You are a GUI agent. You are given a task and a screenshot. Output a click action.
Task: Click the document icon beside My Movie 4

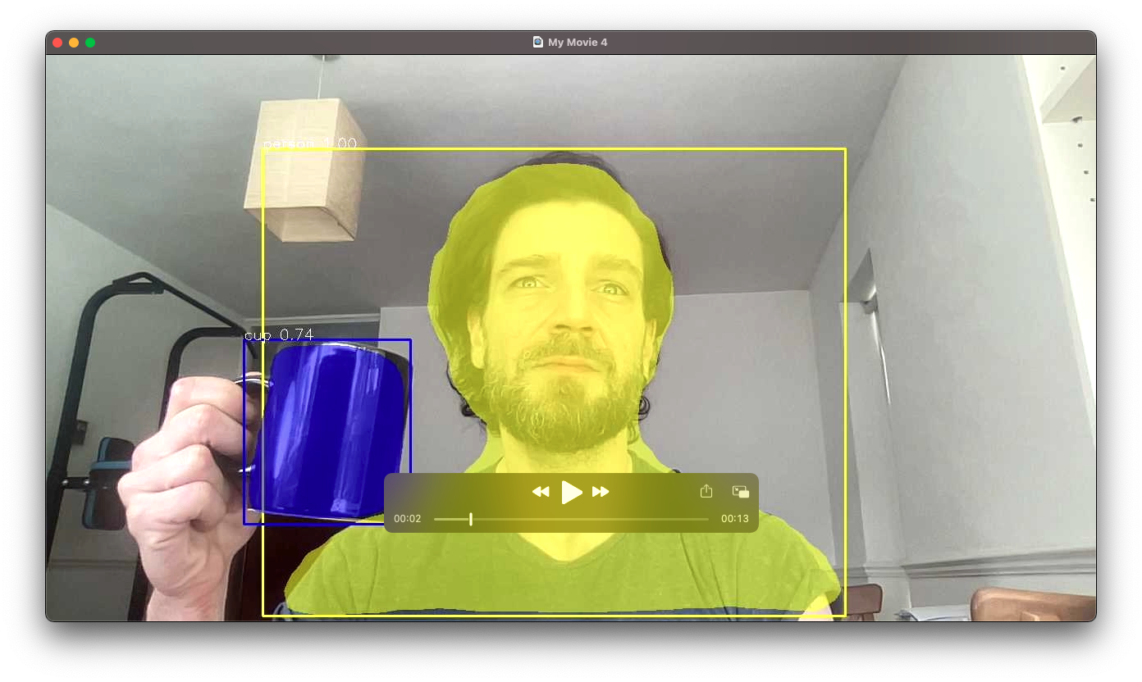coord(538,43)
